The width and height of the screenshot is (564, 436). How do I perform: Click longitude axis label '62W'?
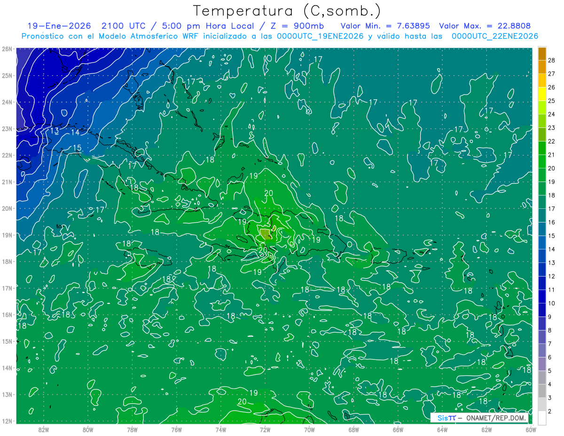click(486, 429)
